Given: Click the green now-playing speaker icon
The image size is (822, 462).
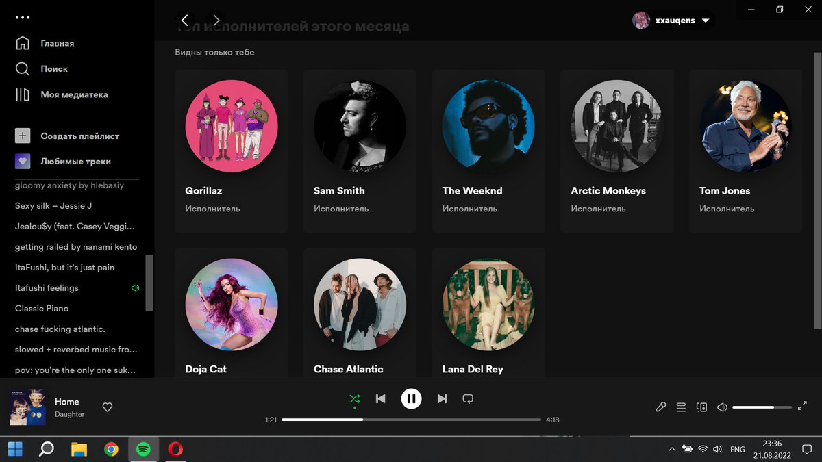Looking at the screenshot, I should (x=135, y=288).
